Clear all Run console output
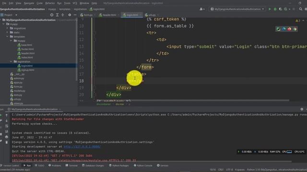 point(6,142)
